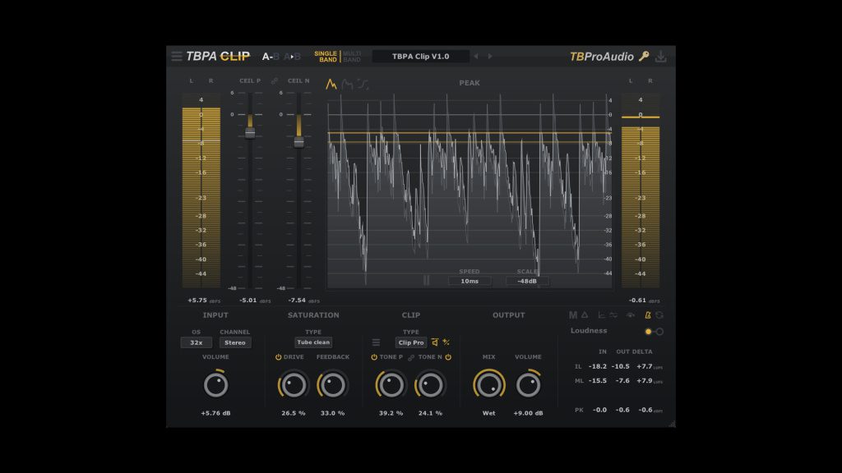Toggle the TONE P power switch
The image size is (842, 473).
click(376, 356)
